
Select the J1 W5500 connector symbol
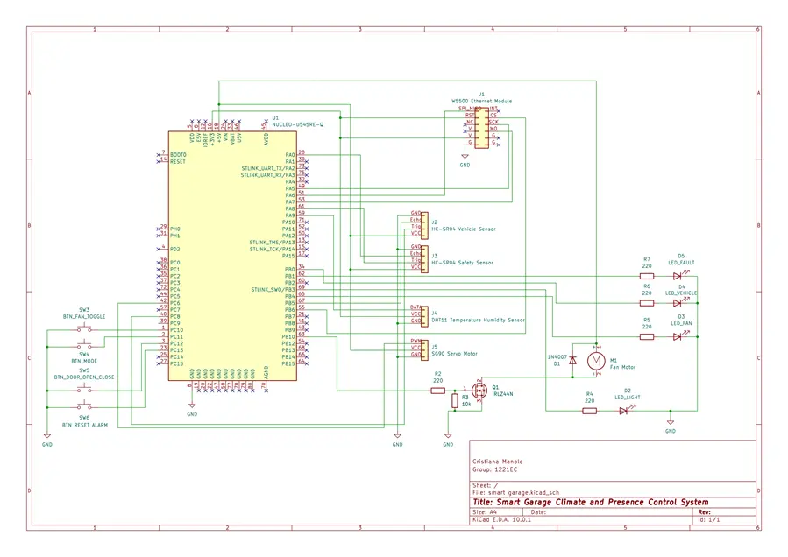click(x=481, y=128)
